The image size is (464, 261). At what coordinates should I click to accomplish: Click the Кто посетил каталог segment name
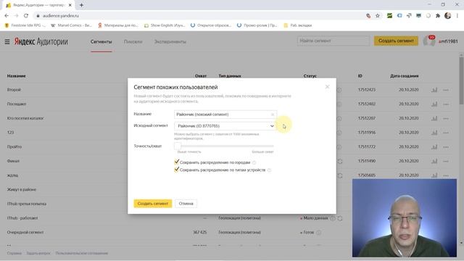pos(25,118)
